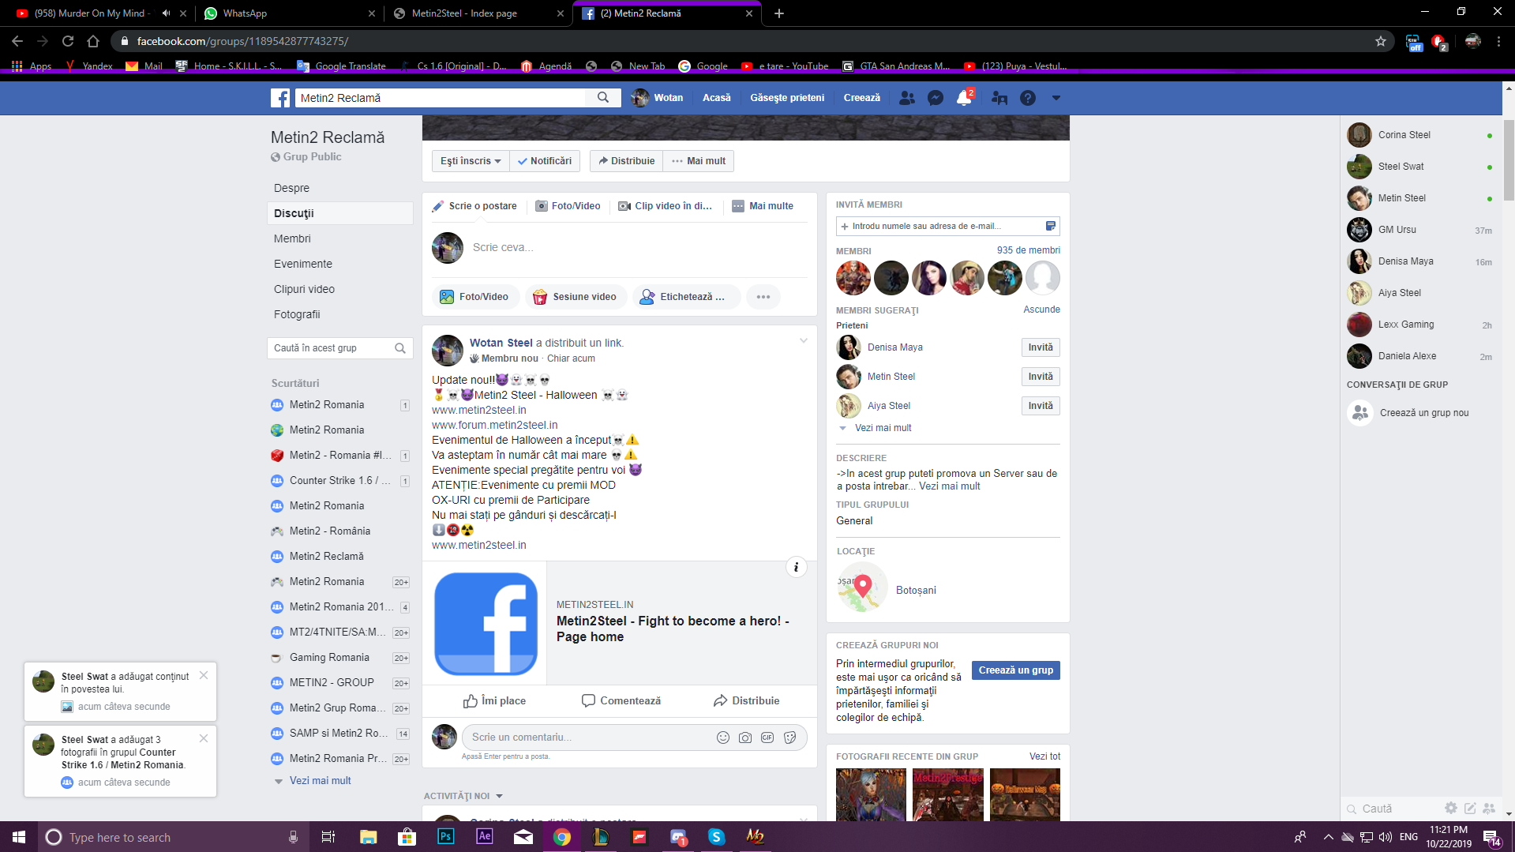Image resolution: width=1515 pixels, height=852 pixels.
Task: Mute the Murder On My Mind tab
Action: click(x=167, y=13)
